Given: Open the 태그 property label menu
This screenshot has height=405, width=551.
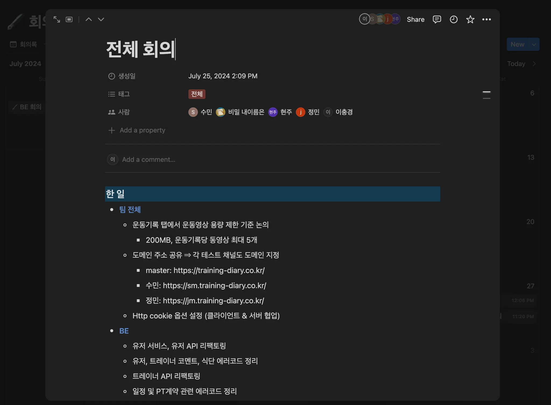Looking at the screenshot, I should pos(124,94).
